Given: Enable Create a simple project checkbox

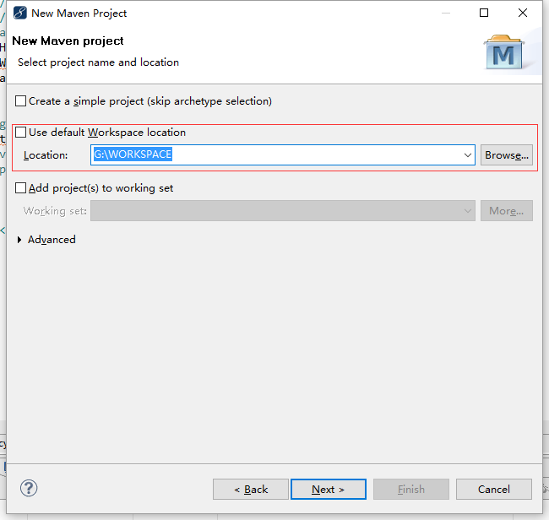Looking at the screenshot, I should coord(20,101).
